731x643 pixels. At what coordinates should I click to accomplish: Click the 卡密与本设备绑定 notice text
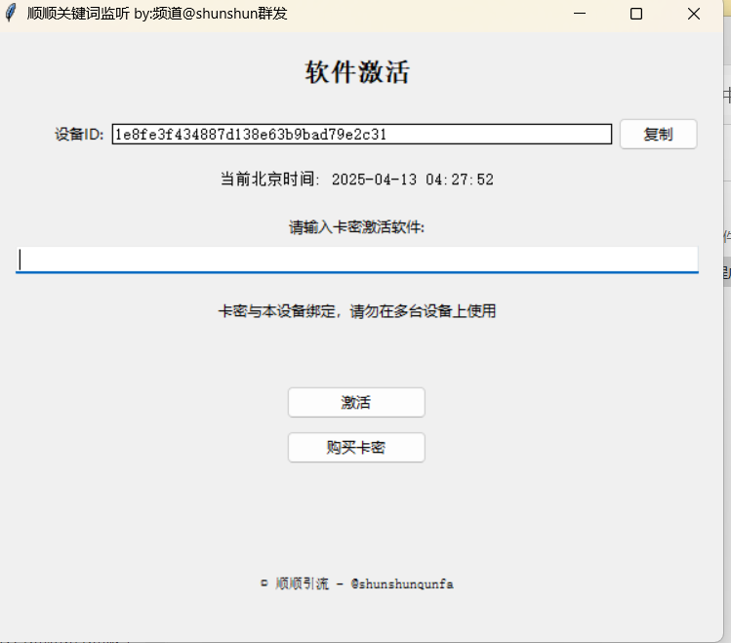[x=357, y=311]
